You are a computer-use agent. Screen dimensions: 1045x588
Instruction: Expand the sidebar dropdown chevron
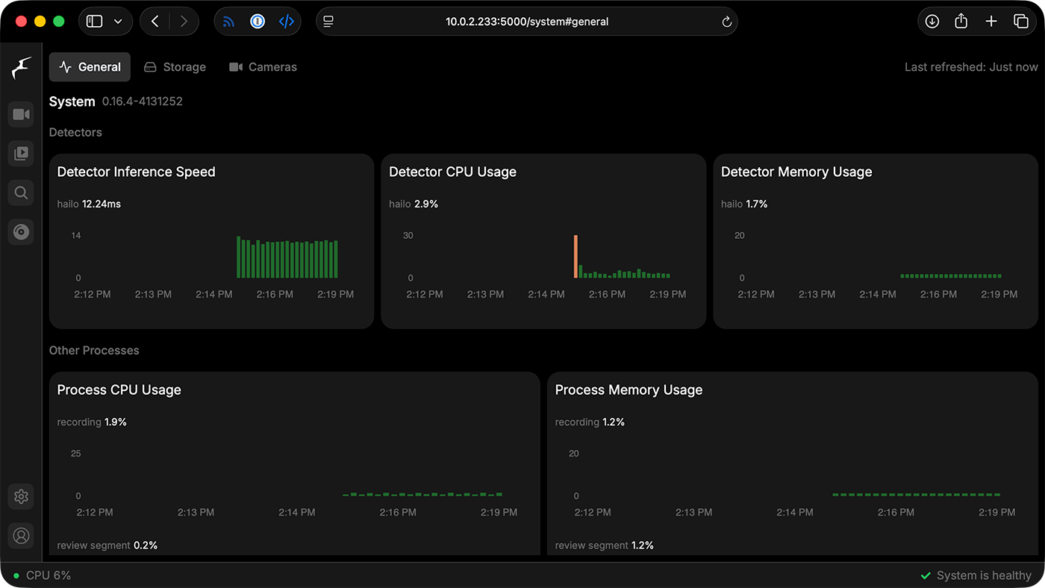tap(118, 22)
